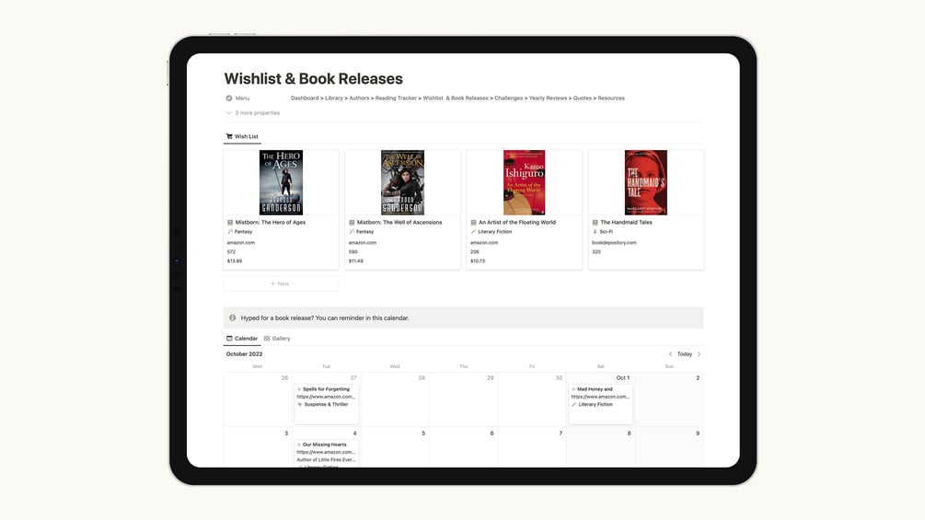This screenshot has height=520, width=925.
Task: Click page count 320 on Handmaid Tales card
Action: tap(596, 252)
